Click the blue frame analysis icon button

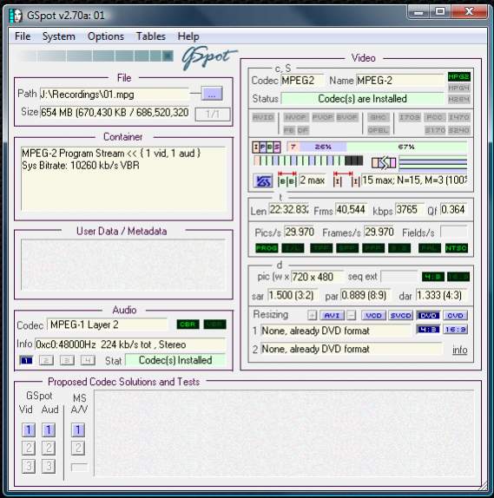(263, 181)
